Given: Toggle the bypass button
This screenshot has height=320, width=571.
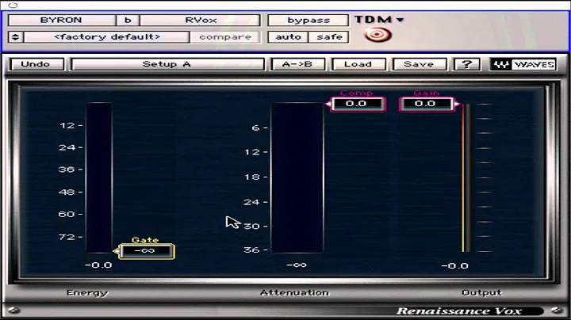Looking at the screenshot, I should [308, 20].
